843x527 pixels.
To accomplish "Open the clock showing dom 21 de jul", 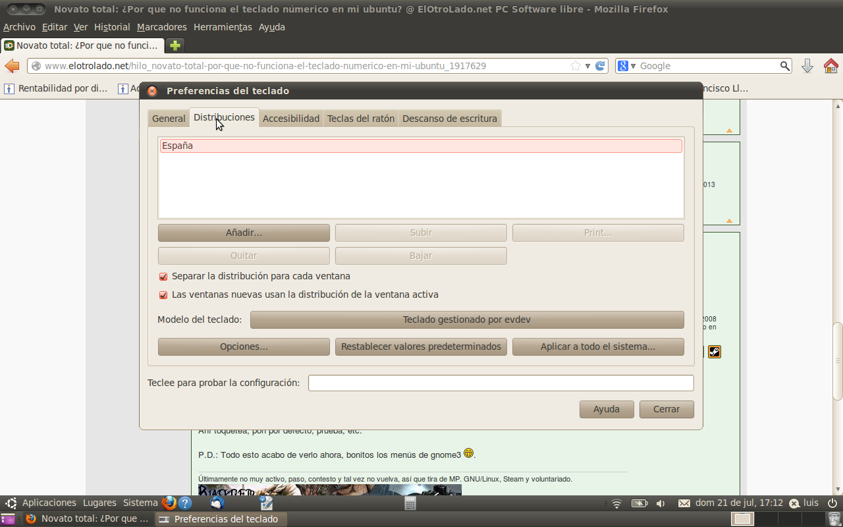I will click(739, 503).
